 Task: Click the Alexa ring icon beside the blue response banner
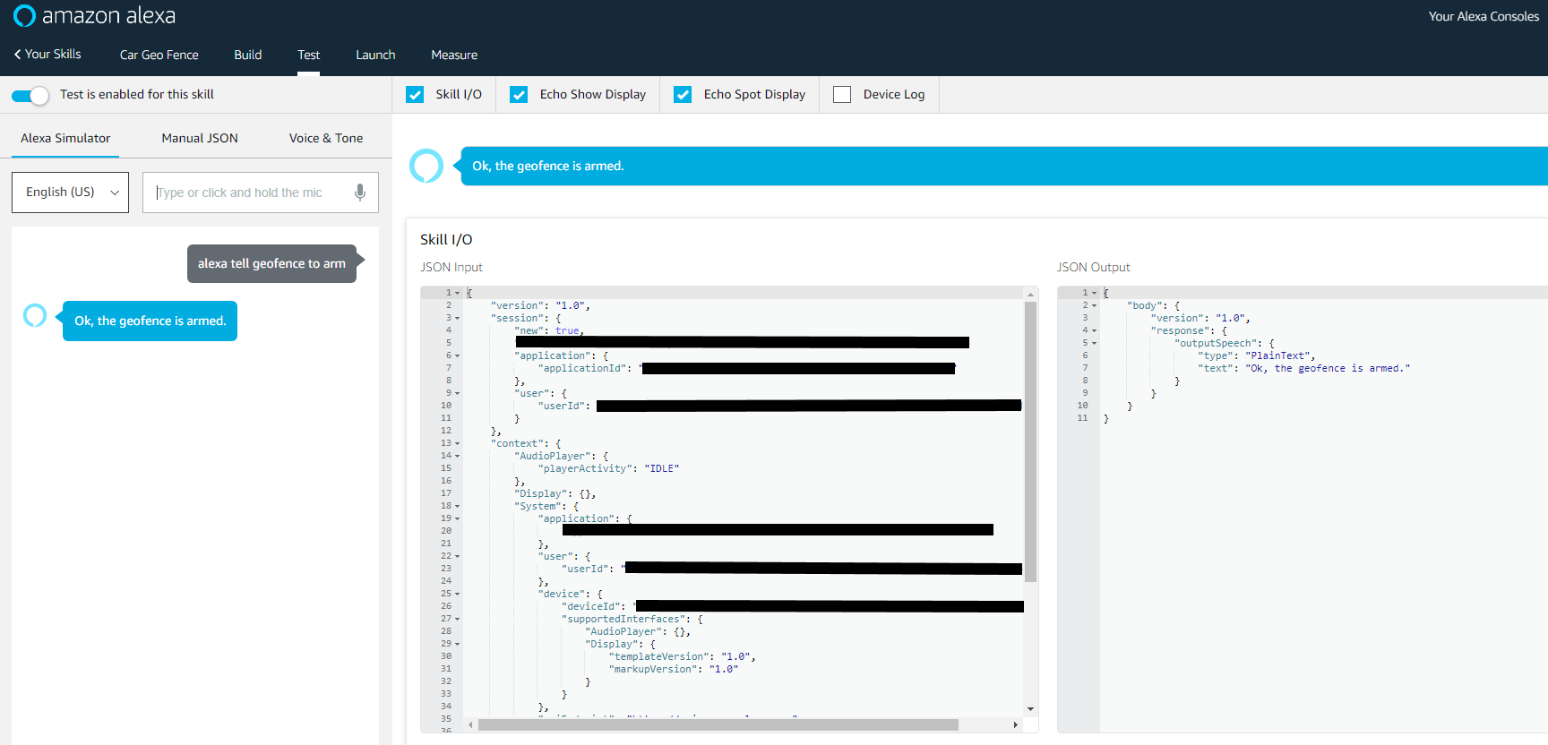coord(426,166)
